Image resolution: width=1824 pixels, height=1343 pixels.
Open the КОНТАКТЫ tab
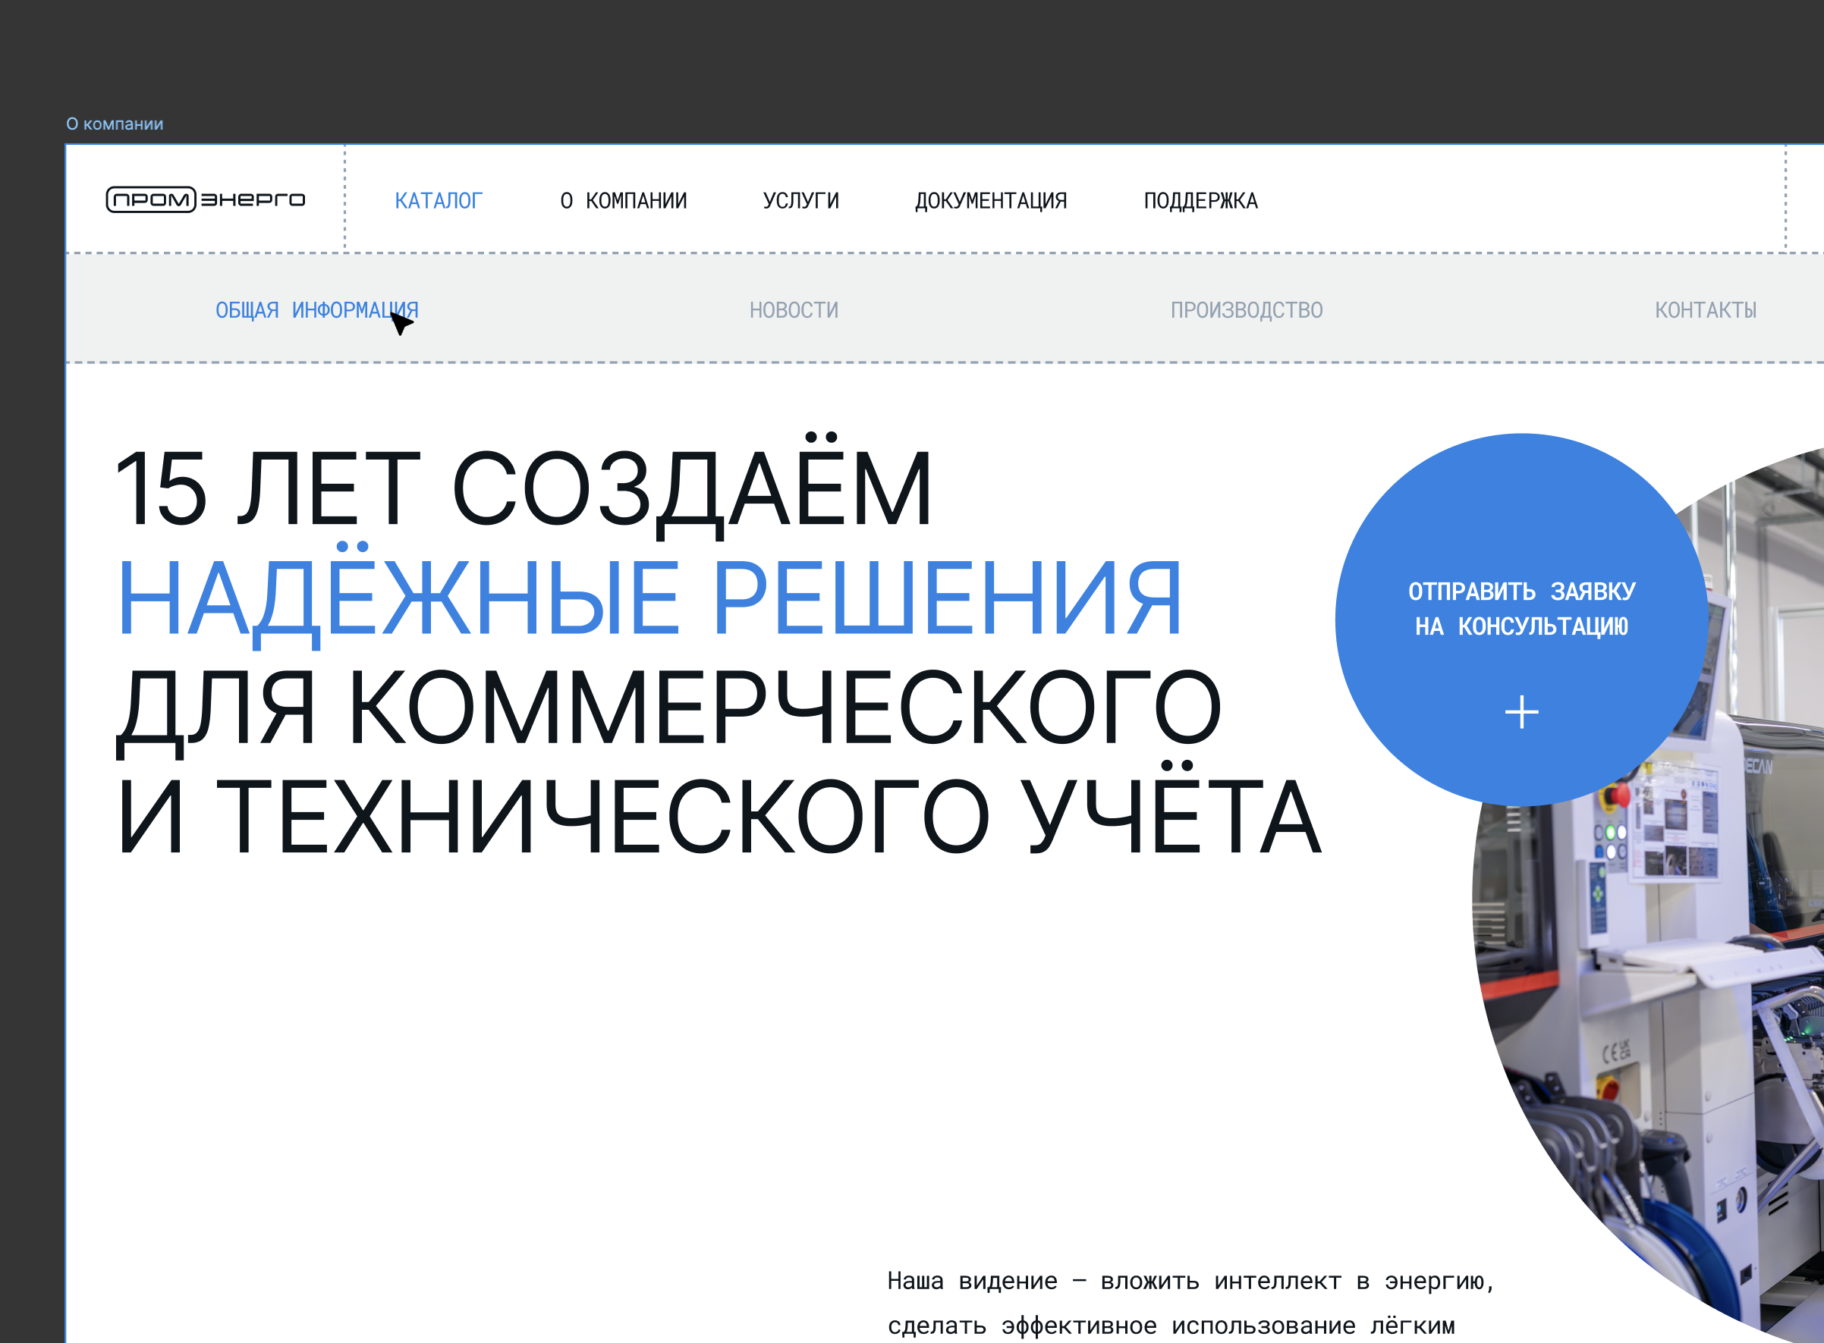(1706, 311)
